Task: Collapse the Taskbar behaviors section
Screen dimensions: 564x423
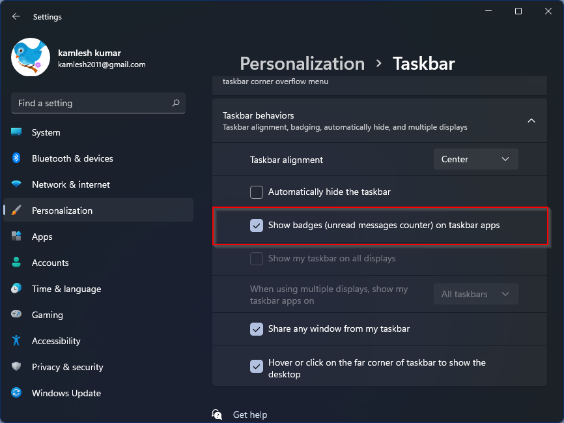Action: [531, 121]
